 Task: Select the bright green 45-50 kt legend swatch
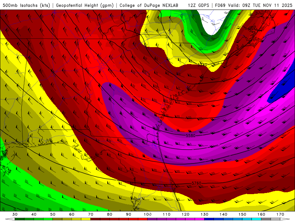click(48, 219)
